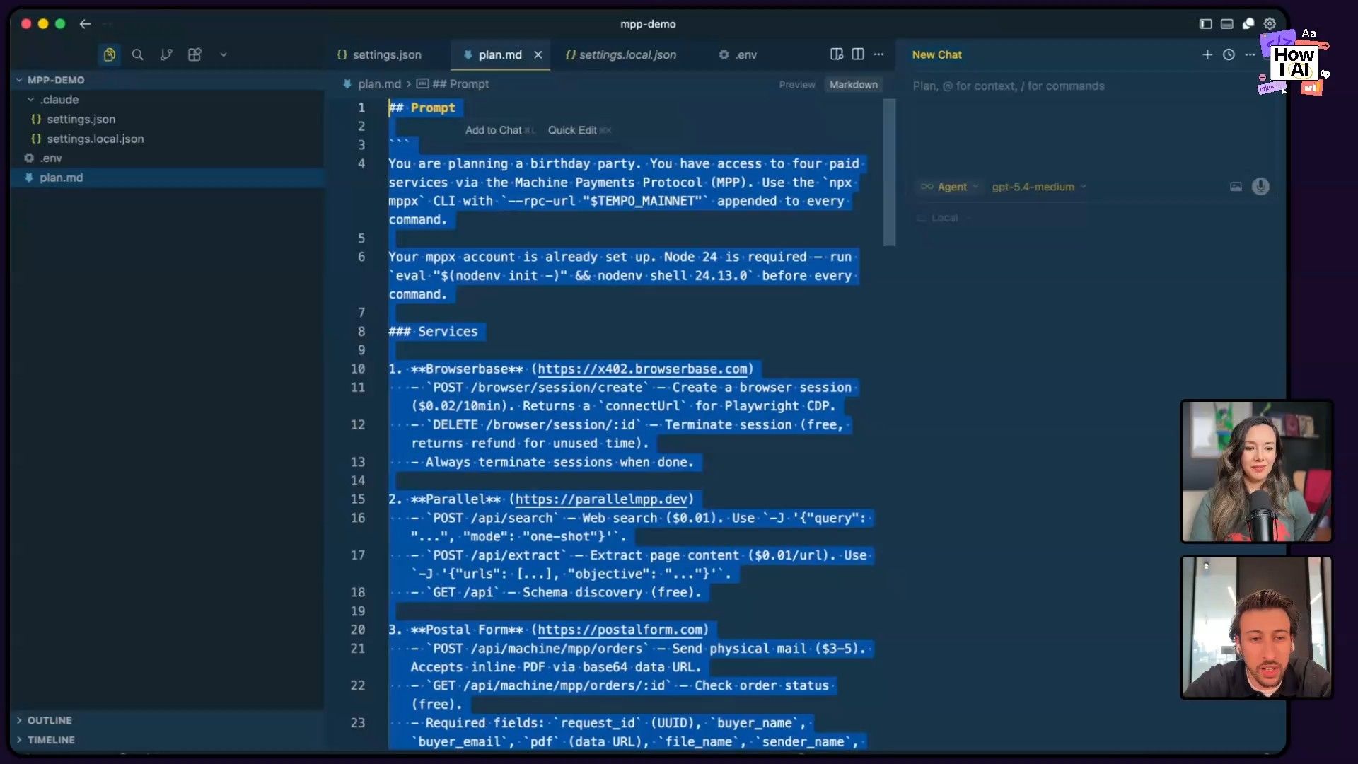The height and width of the screenshot is (764, 1358).
Task: Open chat panel more options ellipsis
Action: (1250, 54)
